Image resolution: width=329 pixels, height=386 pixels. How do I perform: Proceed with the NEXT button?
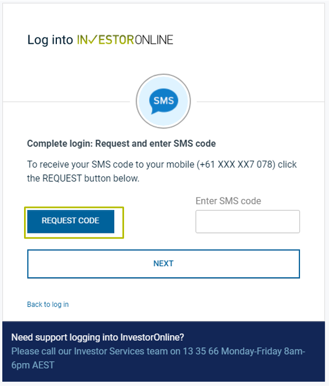click(163, 264)
